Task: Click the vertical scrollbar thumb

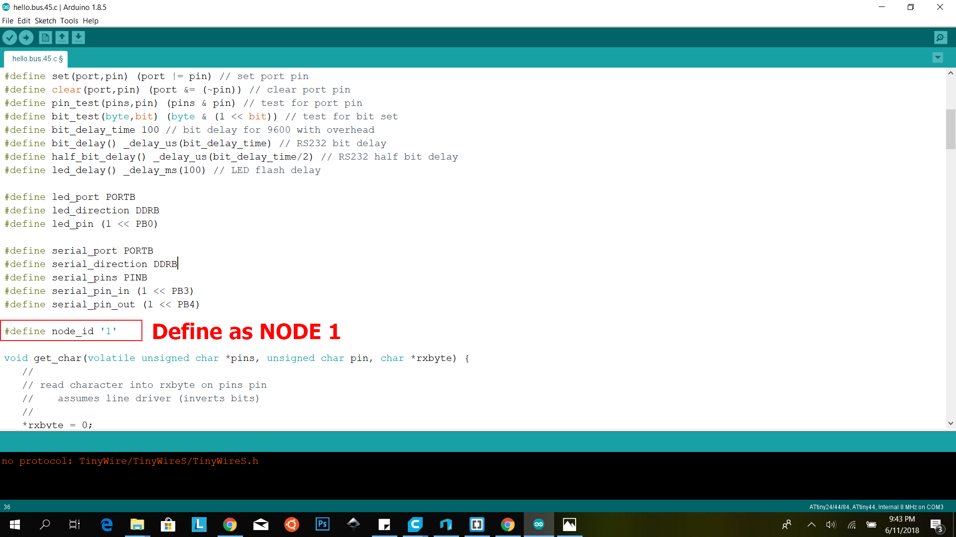Action: point(951,129)
